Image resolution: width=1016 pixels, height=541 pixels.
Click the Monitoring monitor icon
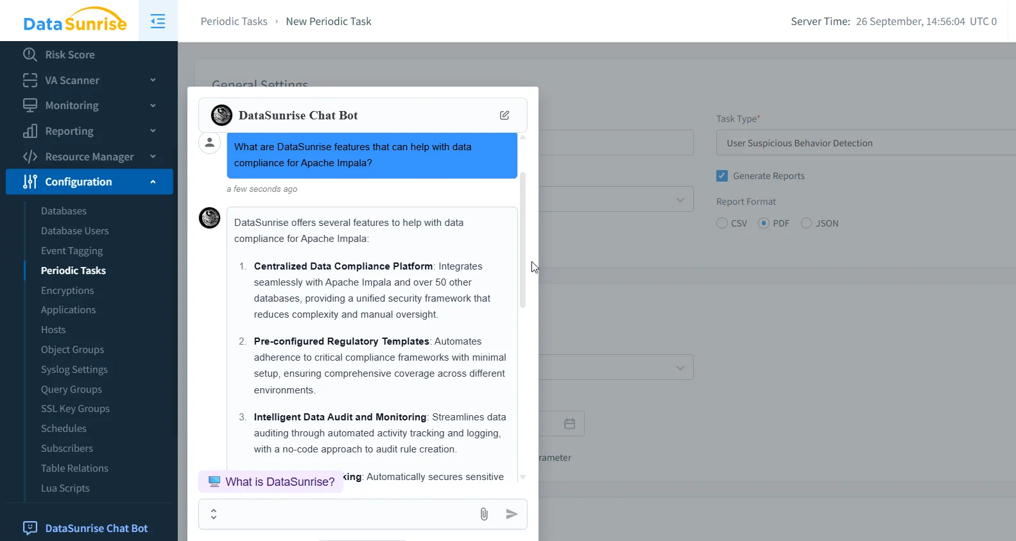(x=30, y=105)
